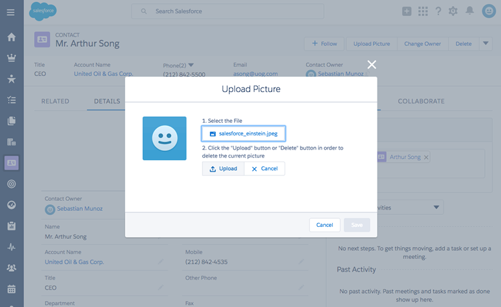Viewport: 501px width, 307px height.
Task: Remove the Arthur Song pill
Action: point(426,157)
